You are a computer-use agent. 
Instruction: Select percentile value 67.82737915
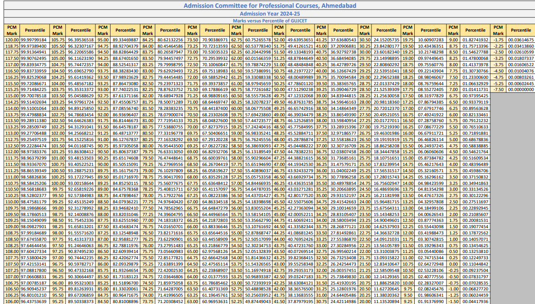click(215, 127)
